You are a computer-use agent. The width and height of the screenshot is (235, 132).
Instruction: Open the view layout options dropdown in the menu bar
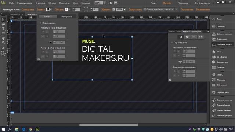pyautogui.click(x=117, y=3)
